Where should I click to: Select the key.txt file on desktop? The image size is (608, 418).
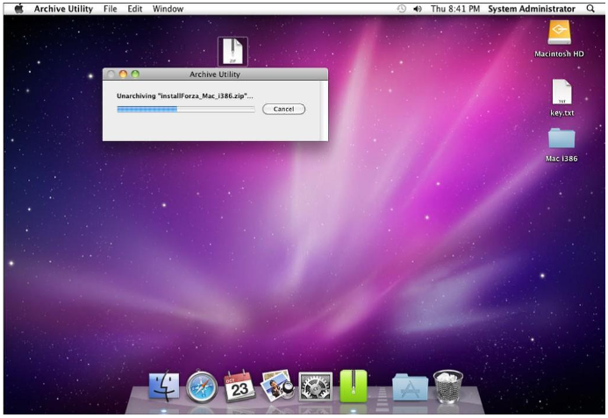pyautogui.click(x=562, y=92)
